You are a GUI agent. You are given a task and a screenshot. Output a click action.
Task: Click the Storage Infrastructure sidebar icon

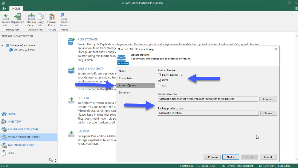click(x=4, y=137)
